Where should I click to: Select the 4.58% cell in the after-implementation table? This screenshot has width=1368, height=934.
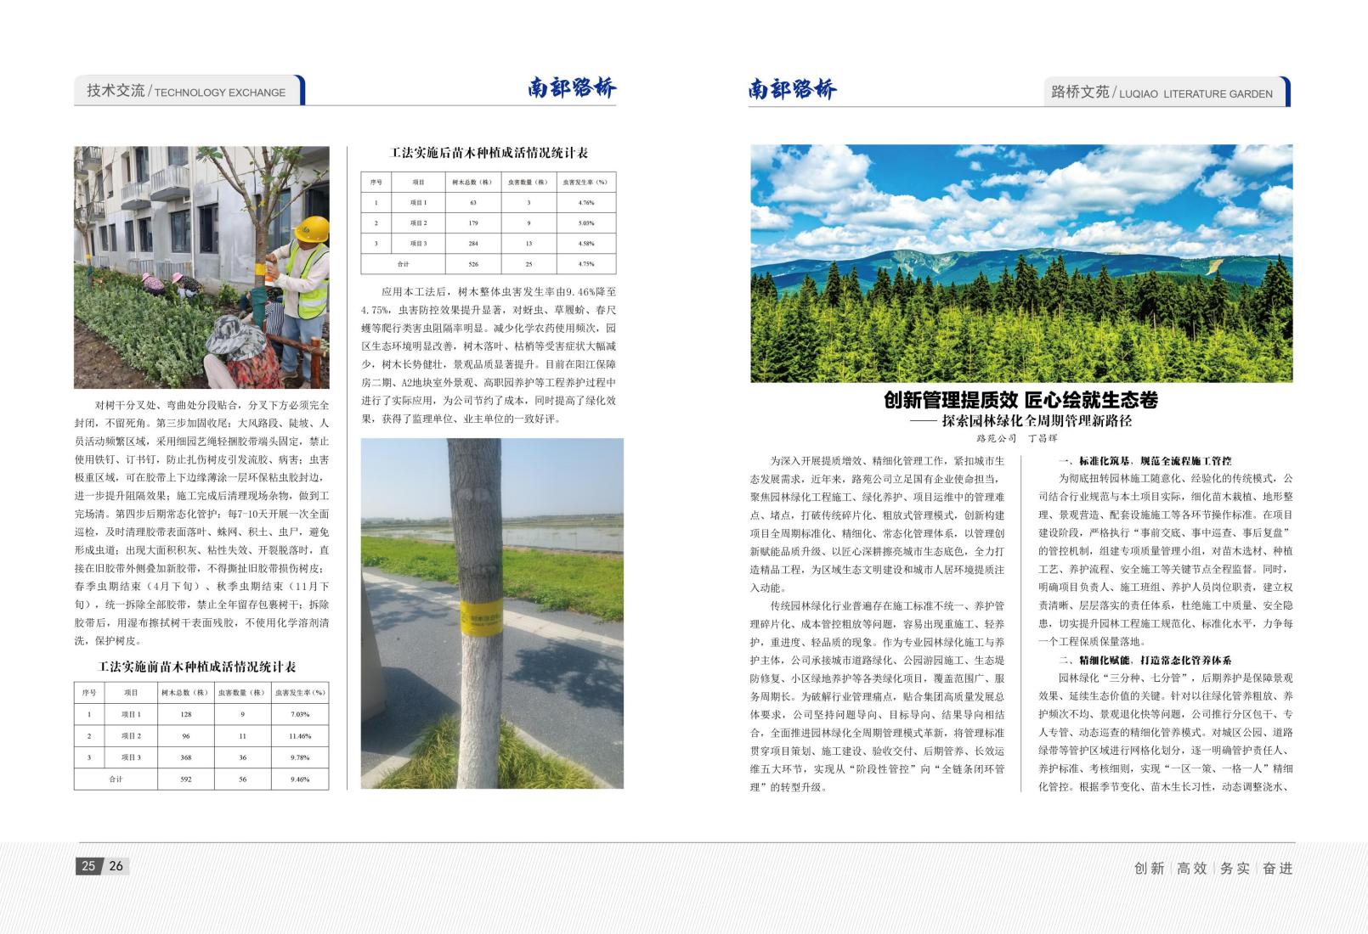click(x=586, y=244)
